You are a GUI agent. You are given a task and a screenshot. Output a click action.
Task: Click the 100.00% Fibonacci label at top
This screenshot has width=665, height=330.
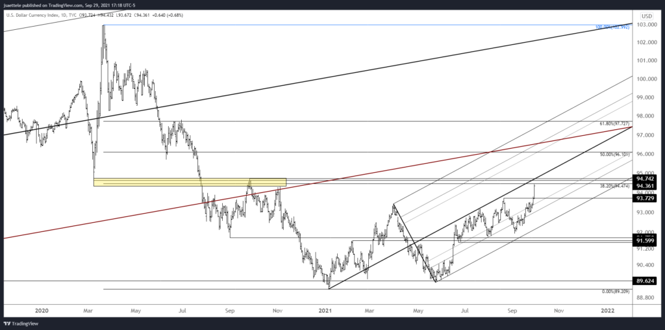point(613,27)
